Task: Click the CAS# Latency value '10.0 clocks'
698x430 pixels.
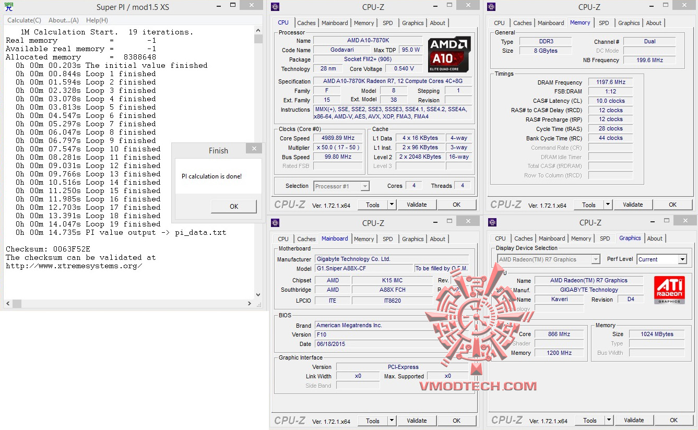Action: tap(610, 101)
